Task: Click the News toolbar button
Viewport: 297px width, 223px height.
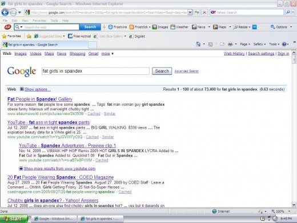Action: tap(199, 27)
